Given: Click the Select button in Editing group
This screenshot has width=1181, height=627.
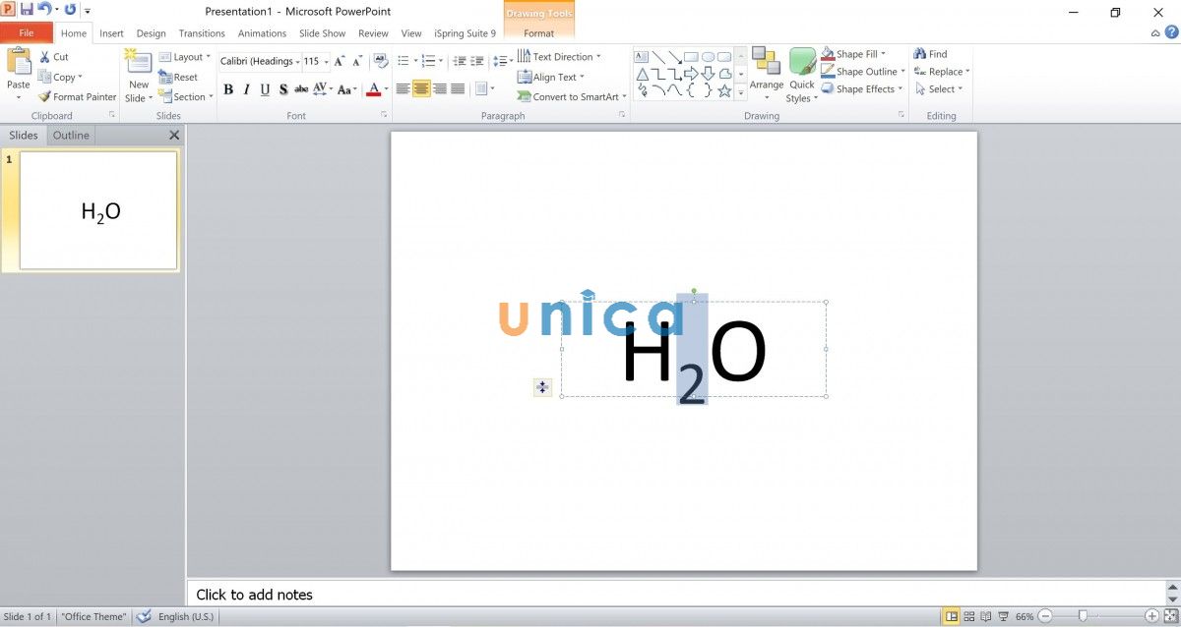Looking at the screenshot, I should click(x=938, y=88).
